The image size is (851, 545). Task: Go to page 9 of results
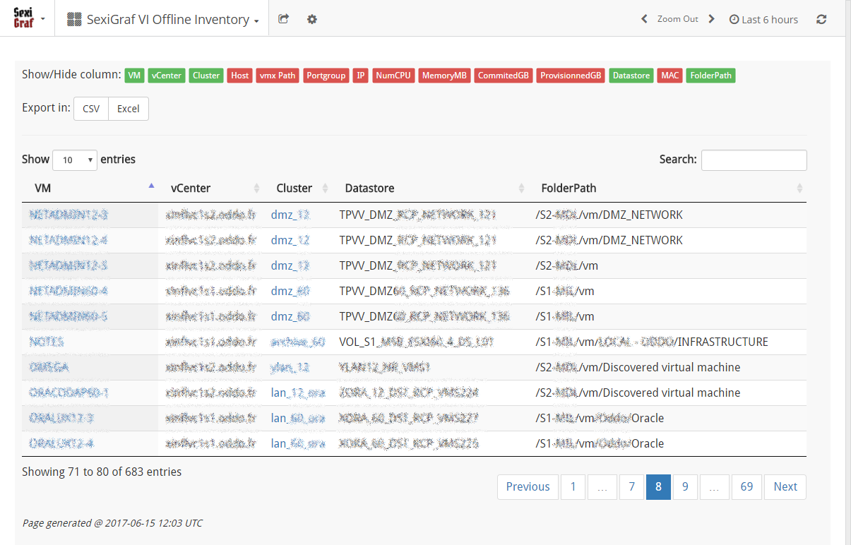(x=685, y=486)
